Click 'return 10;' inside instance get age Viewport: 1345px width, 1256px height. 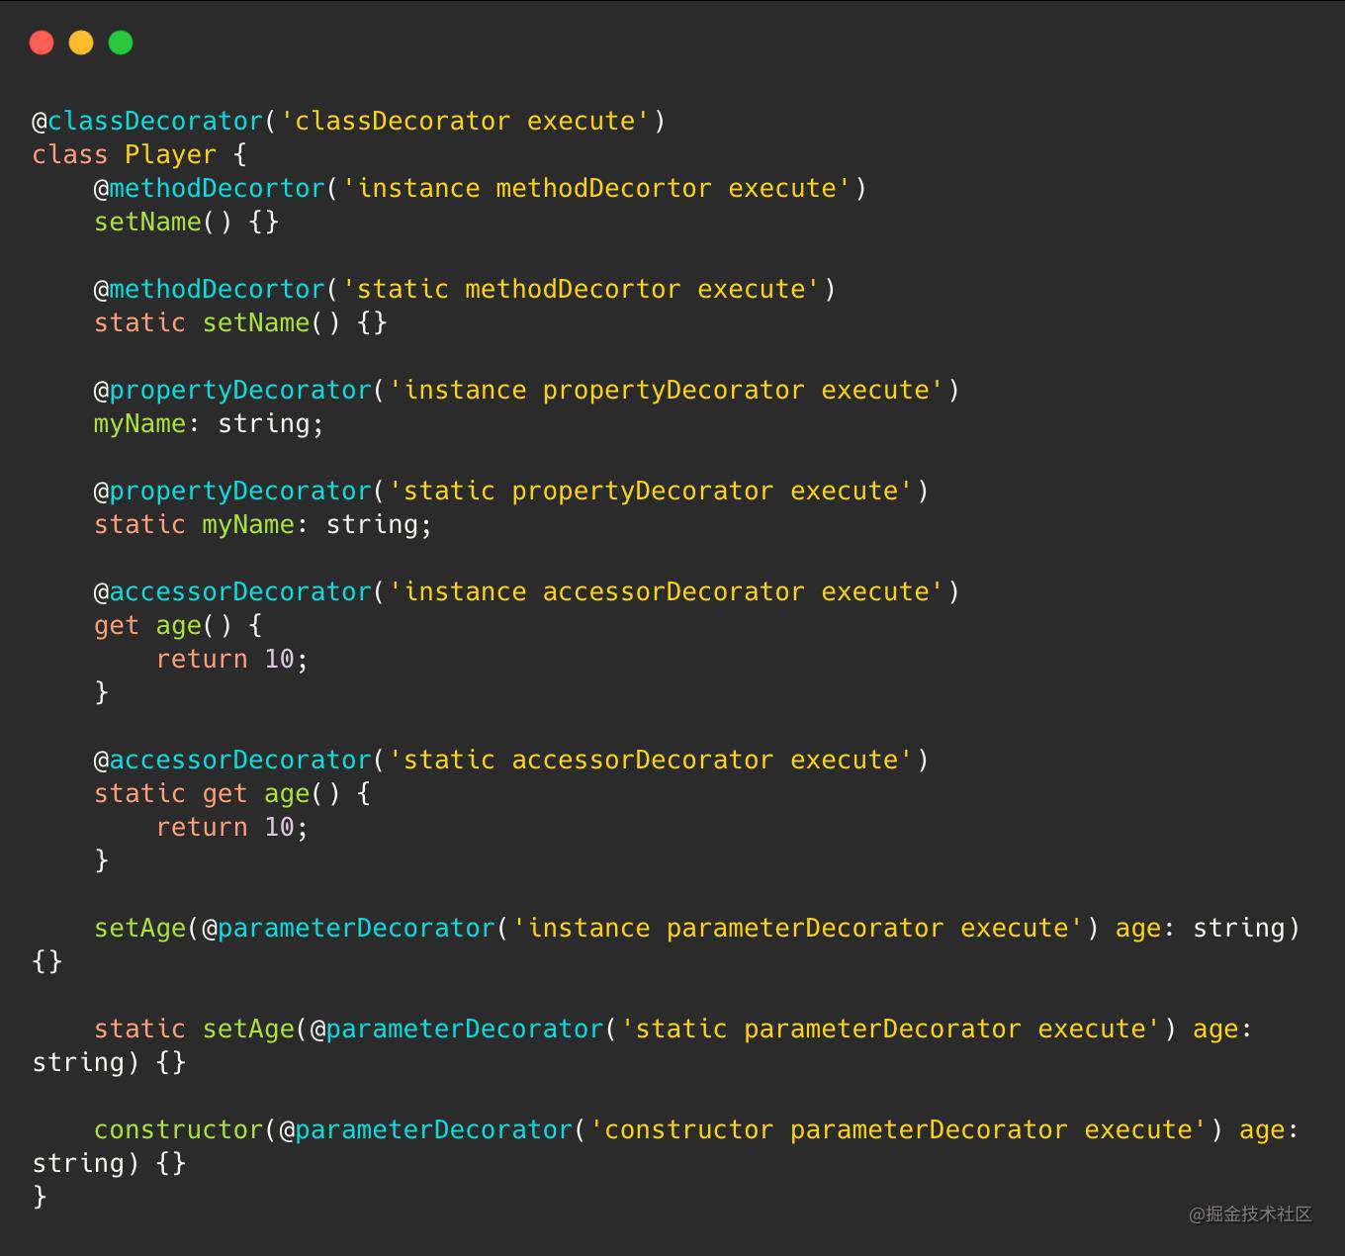[232, 659]
